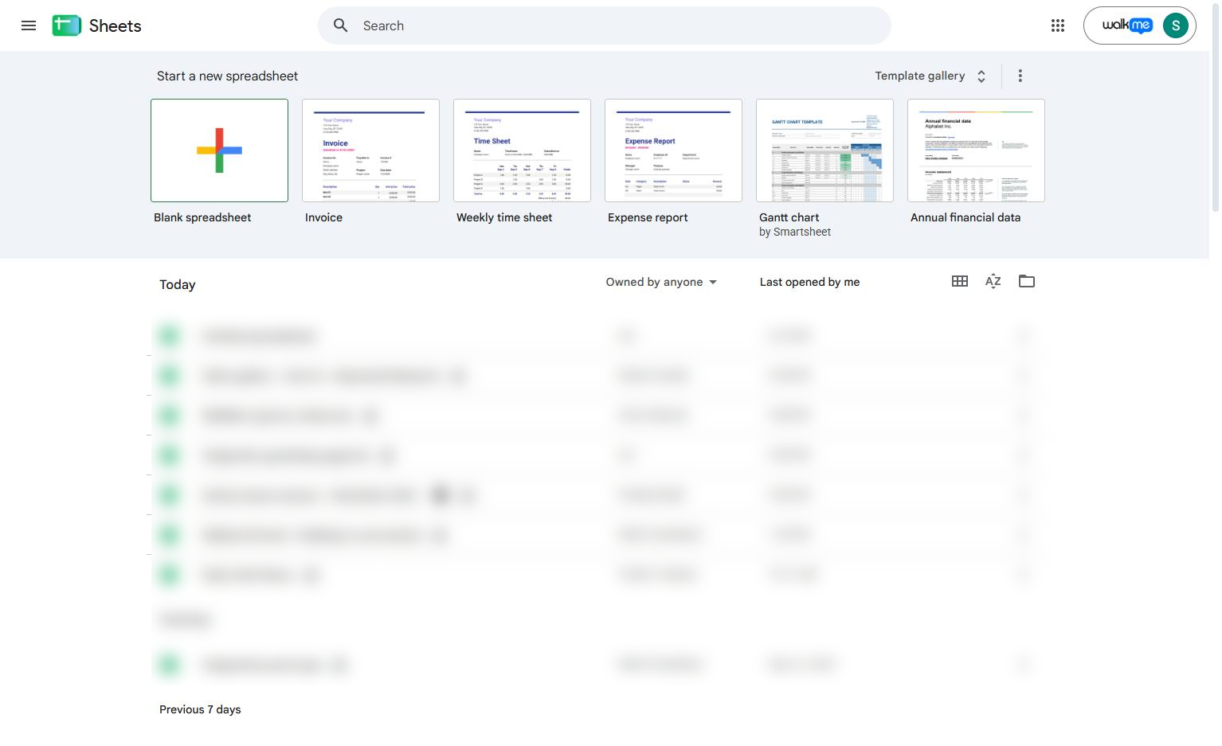
Task: Open the Weekly time sheet template
Action: [x=522, y=150]
